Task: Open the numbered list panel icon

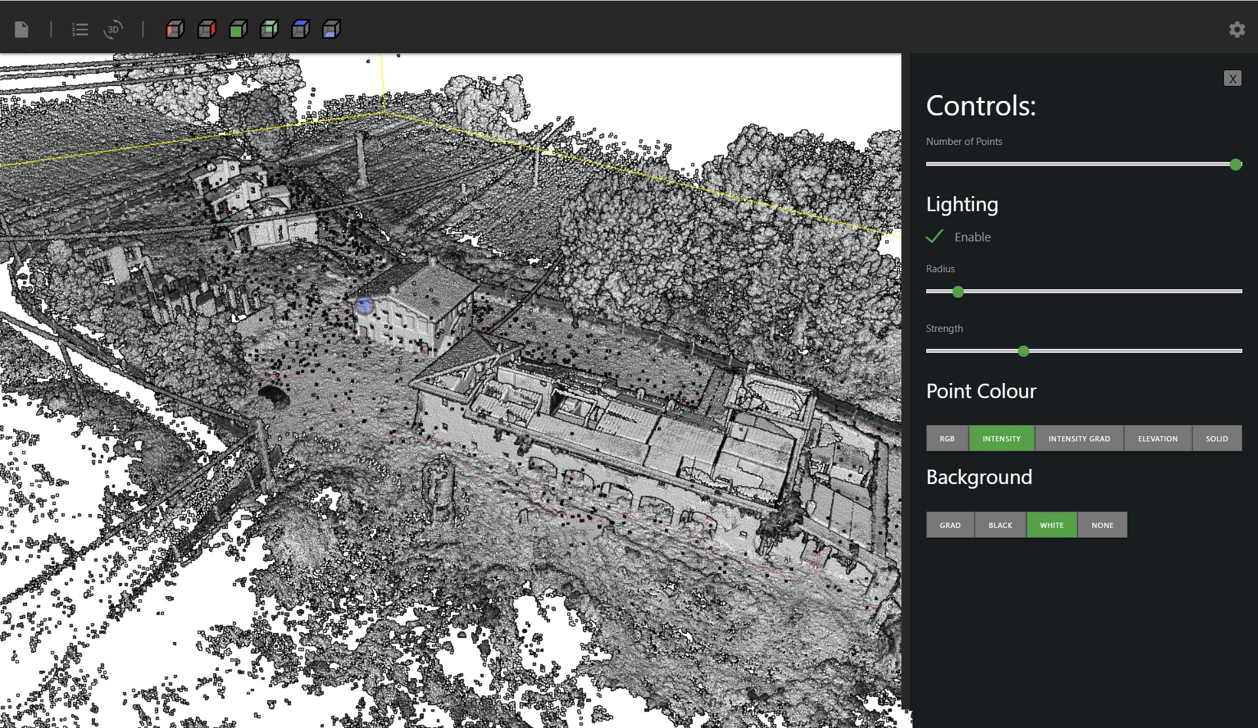Action: tap(80, 30)
